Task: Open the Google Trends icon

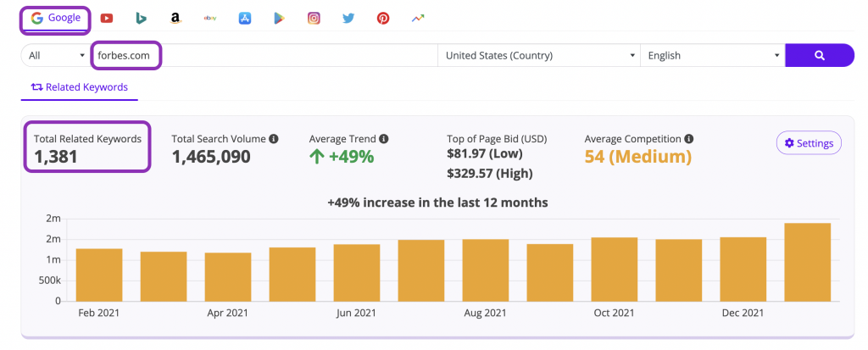Action: click(418, 18)
